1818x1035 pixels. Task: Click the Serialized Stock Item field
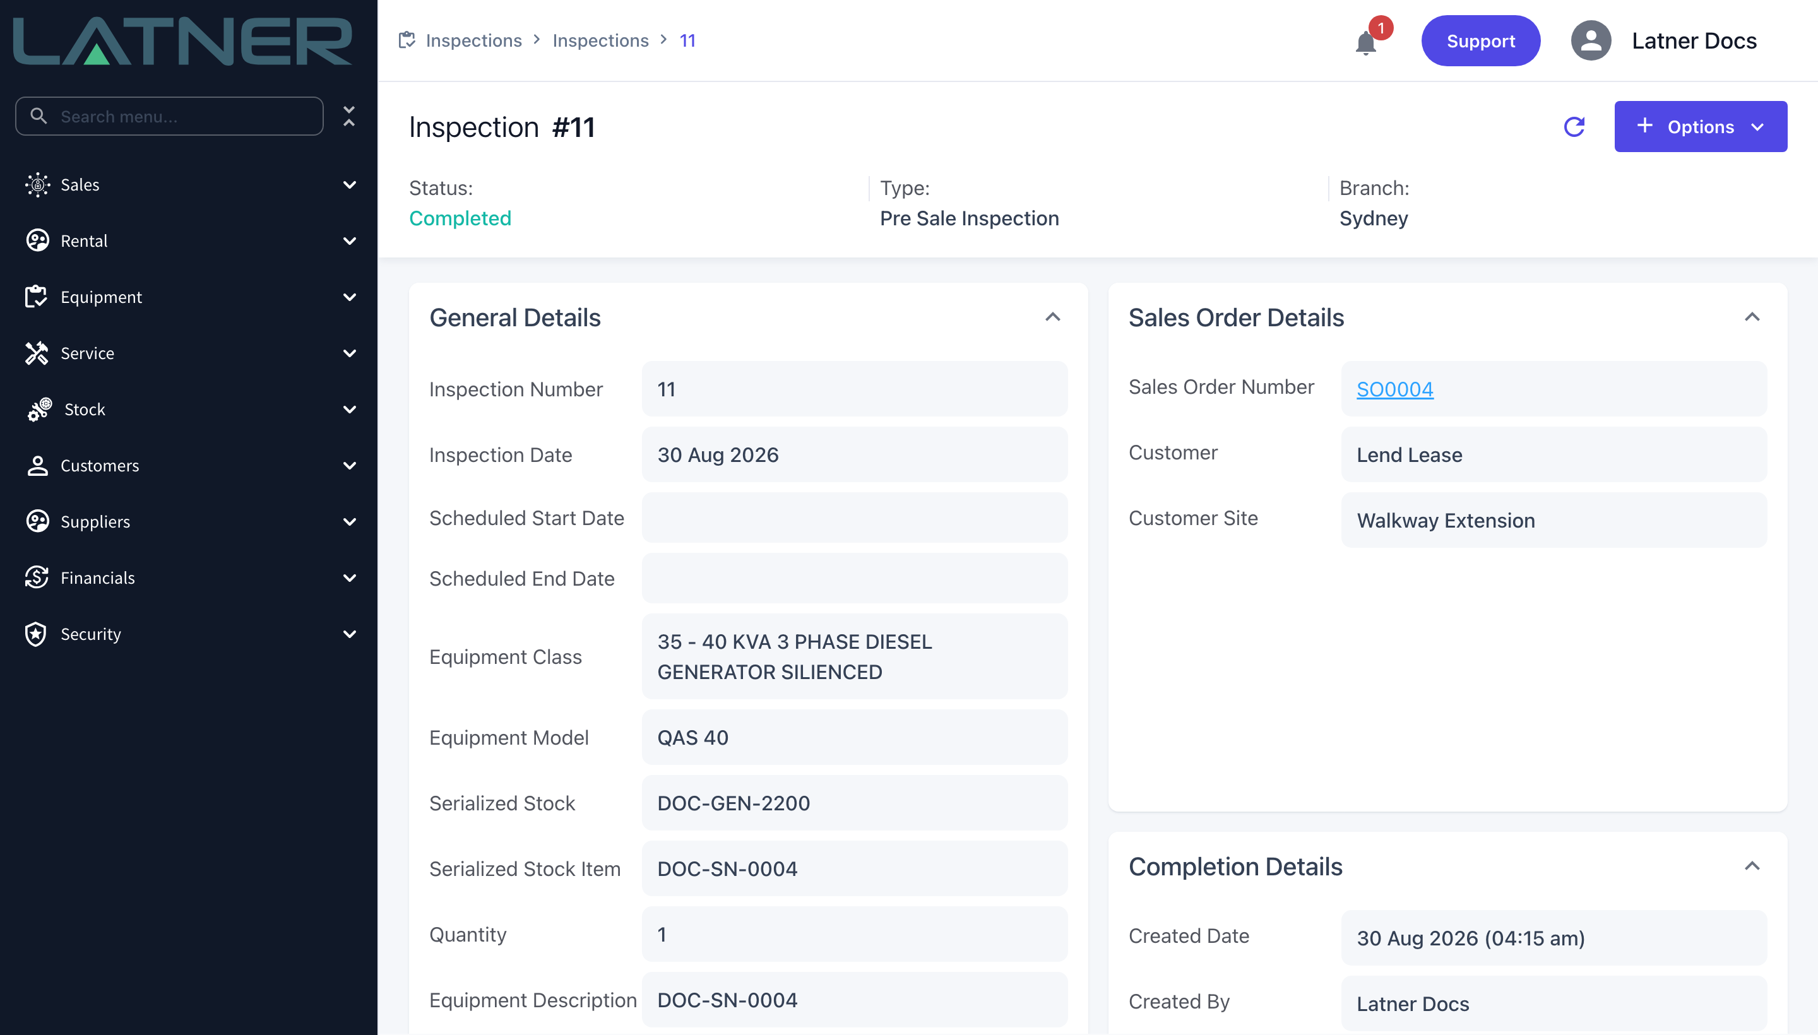pos(855,868)
